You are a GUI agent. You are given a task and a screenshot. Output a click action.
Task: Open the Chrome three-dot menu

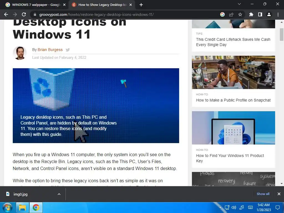point(278,14)
